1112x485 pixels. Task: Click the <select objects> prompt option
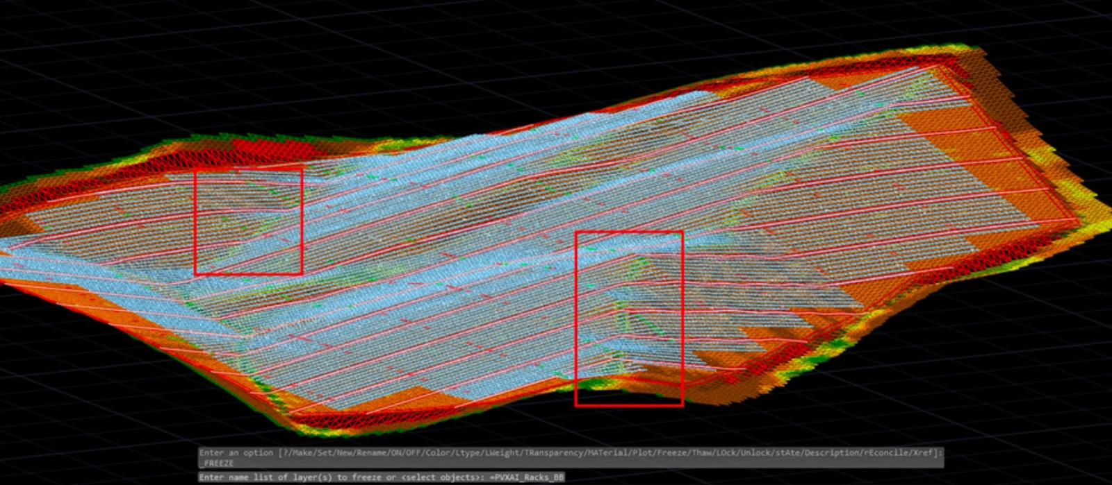440,477
